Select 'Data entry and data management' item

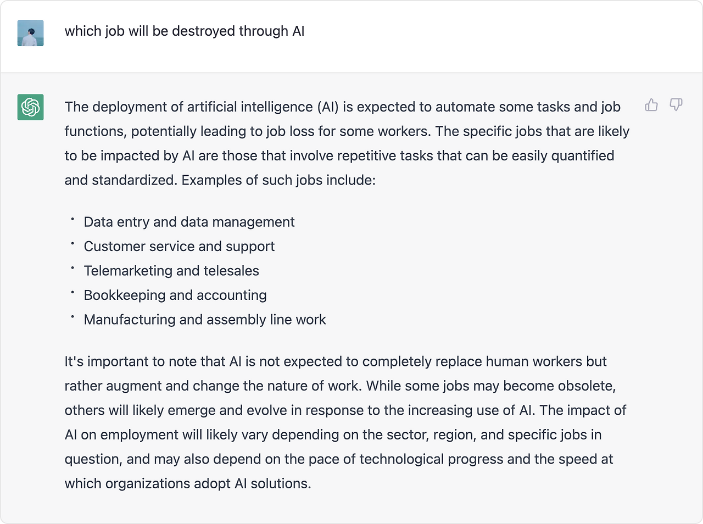click(x=189, y=222)
